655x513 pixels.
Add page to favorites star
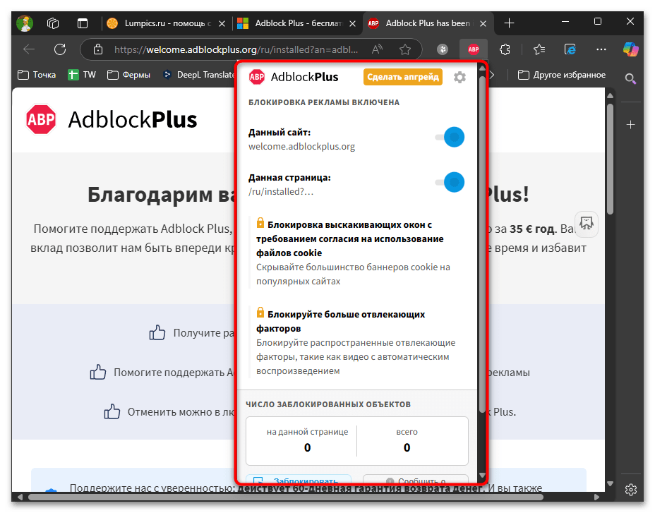point(404,49)
